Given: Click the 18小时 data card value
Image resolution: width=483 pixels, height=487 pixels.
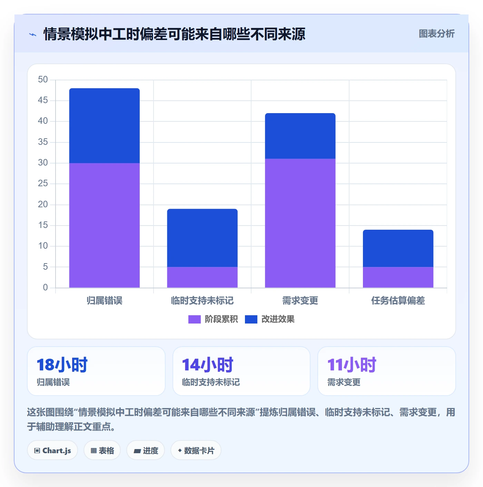Looking at the screenshot, I should 62,365.
